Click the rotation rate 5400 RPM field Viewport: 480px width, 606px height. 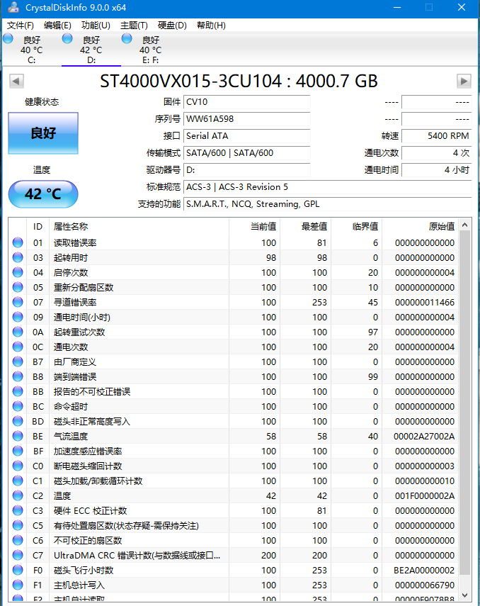[x=436, y=136]
